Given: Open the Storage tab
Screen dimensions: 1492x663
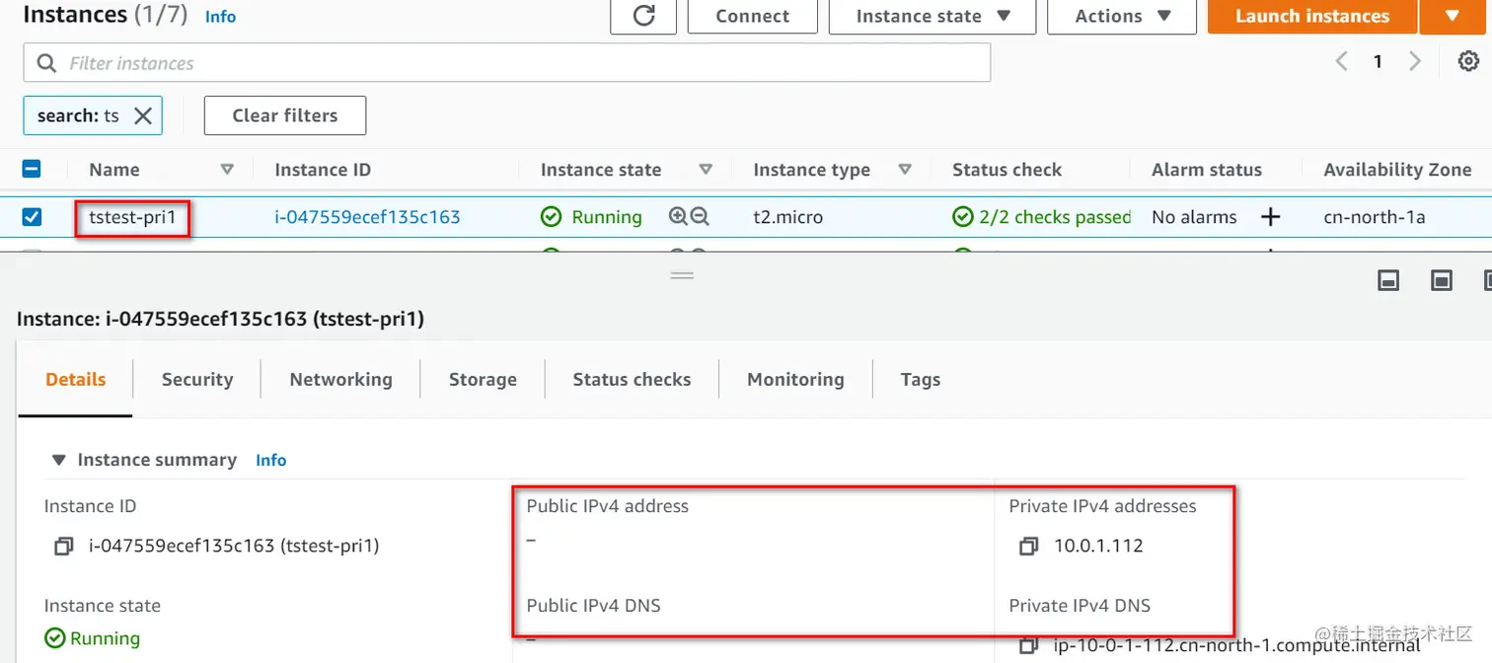Looking at the screenshot, I should tap(483, 379).
